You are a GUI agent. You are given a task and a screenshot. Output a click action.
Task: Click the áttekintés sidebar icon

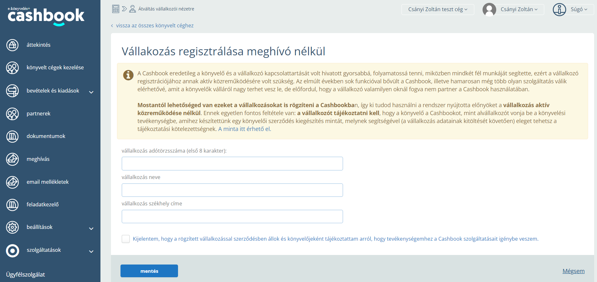coord(12,45)
